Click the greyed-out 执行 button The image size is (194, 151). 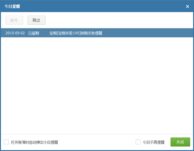tap(14, 20)
